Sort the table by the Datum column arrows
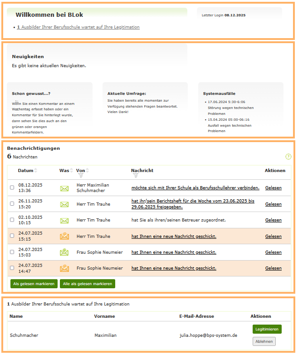Viewport: 298px width, 355px height. point(35,171)
